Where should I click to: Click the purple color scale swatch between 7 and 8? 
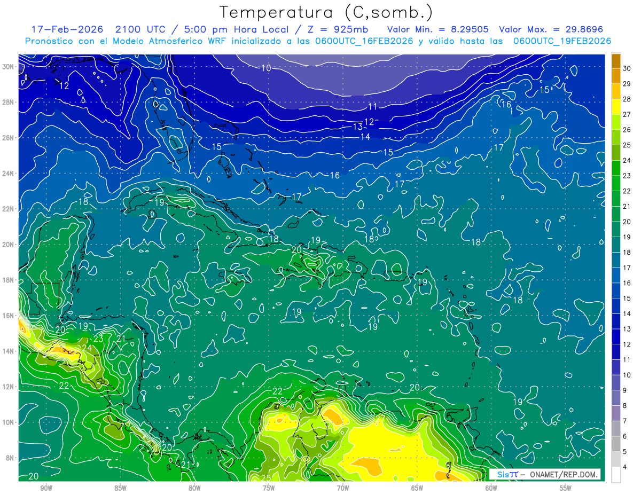click(616, 413)
